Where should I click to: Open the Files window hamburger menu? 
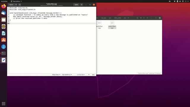pyautogui.click(x=148, y=18)
